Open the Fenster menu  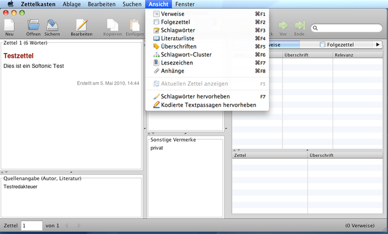coord(185,4)
